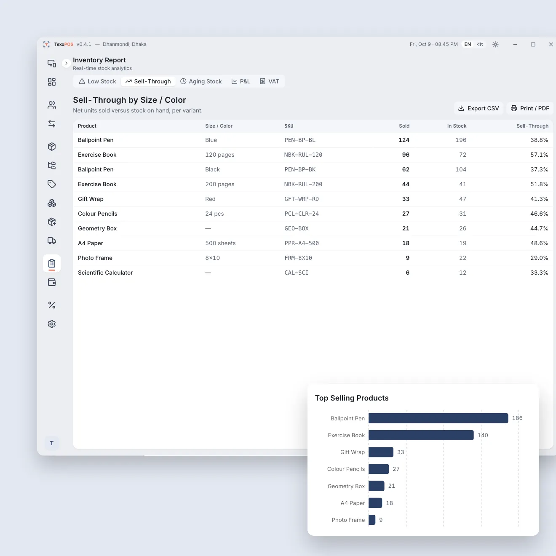Open the Aging Stock tab
This screenshot has width=556, height=556.
click(x=201, y=81)
